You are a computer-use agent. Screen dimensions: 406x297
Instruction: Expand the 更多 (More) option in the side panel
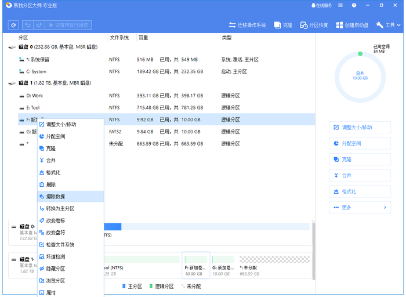pyautogui.click(x=360, y=207)
